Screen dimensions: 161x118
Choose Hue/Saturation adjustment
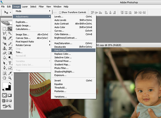pos(74,43)
